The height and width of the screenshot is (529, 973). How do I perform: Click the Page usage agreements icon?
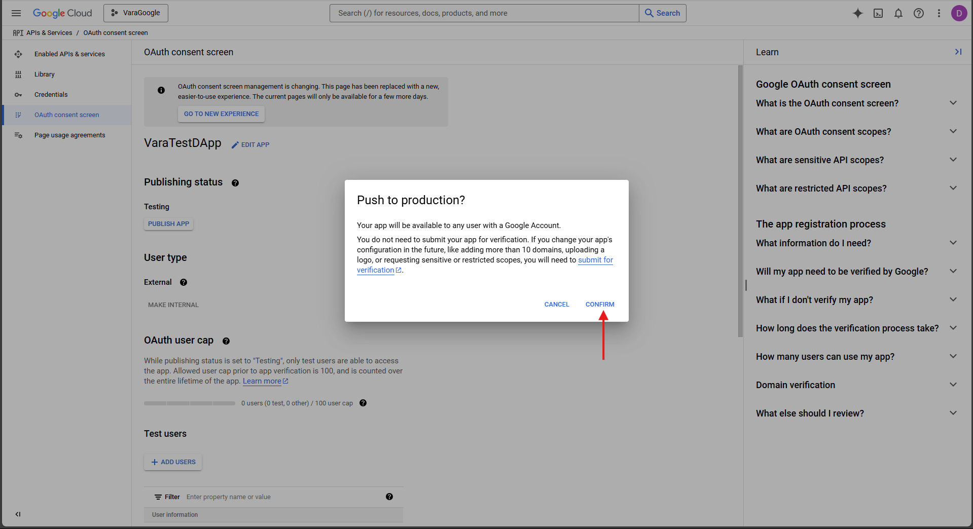(18, 135)
